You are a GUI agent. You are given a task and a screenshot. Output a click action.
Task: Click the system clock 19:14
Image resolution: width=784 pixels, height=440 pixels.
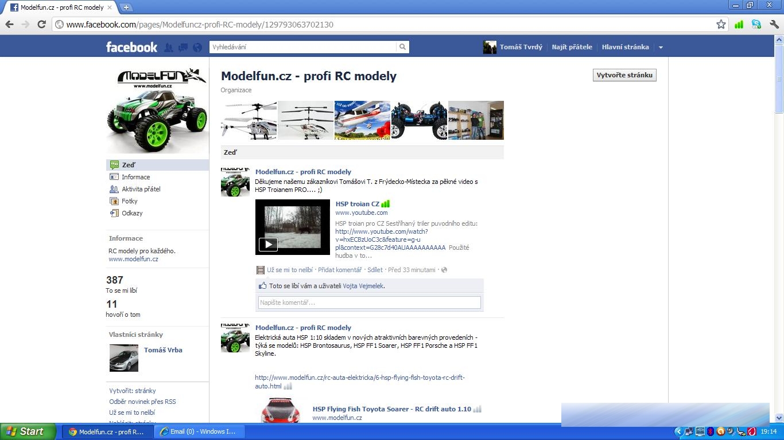[769, 431]
